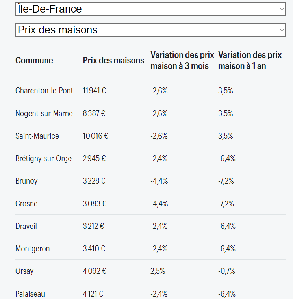Click Montgeron in the commune list

(33, 249)
